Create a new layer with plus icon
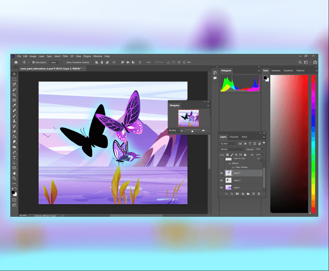329x271 pixels. click(254, 194)
